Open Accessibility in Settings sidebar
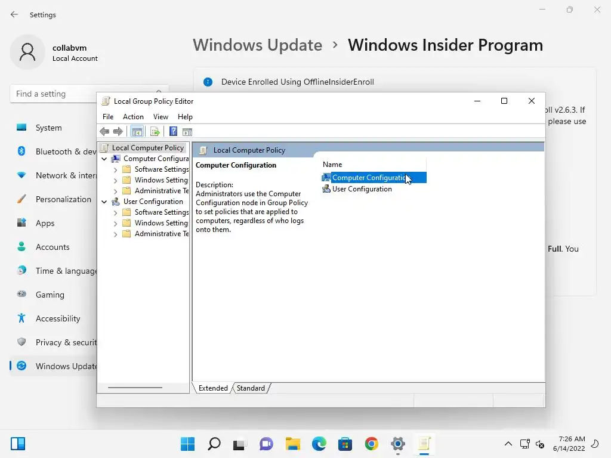Image resolution: width=611 pixels, height=458 pixels. 53,318
